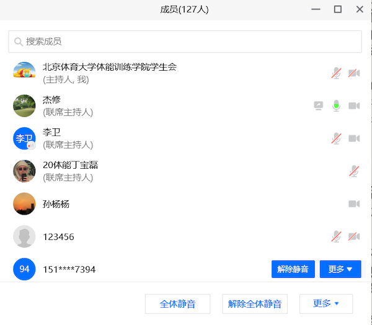Click the search magnifier icon
Image resolution: width=372 pixels, height=325 pixels.
coord(18,42)
